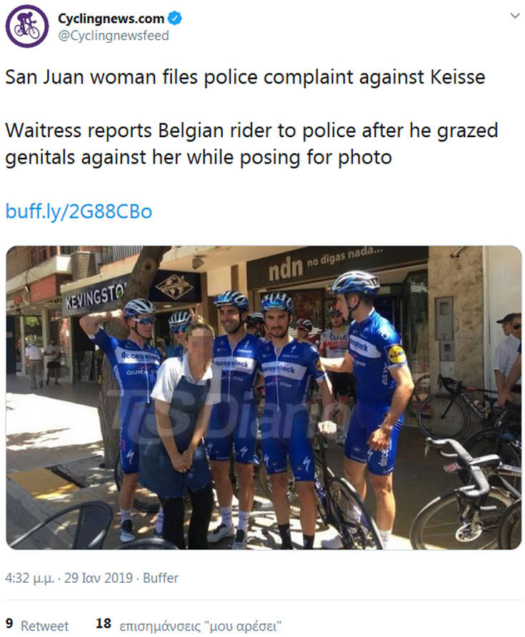Open the tweet options chevron menu
Viewport: 525px width, 637px height.
coord(513,16)
